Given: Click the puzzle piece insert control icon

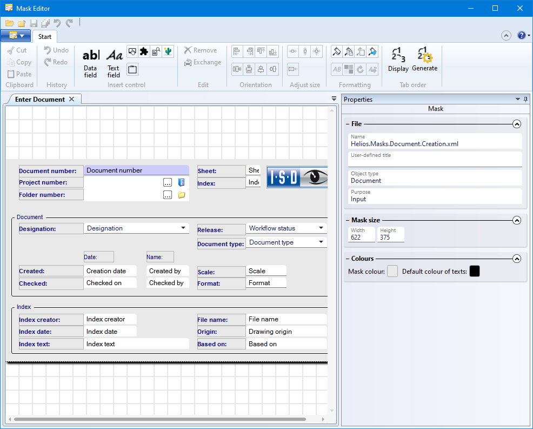Looking at the screenshot, I should 144,51.
